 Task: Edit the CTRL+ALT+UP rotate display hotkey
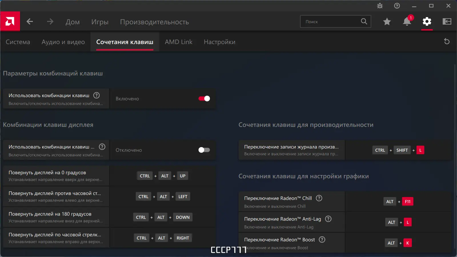coord(163,176)
